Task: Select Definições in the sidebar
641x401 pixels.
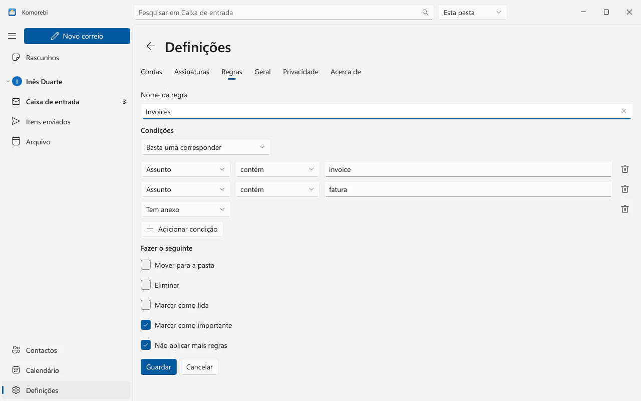Action: click(x=66, y=390)
